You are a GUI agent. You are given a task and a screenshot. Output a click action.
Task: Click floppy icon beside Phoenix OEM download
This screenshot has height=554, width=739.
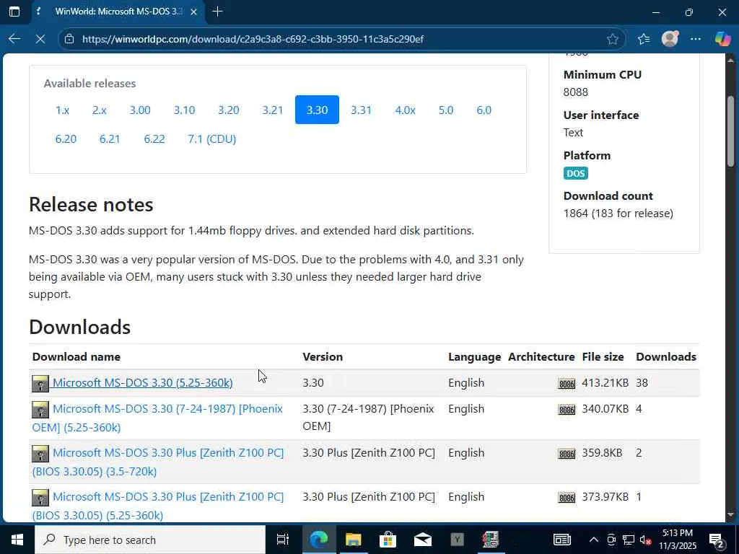pos(40,410)
